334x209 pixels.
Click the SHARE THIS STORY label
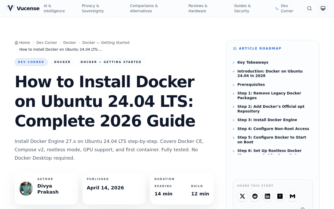coord(255,186)
